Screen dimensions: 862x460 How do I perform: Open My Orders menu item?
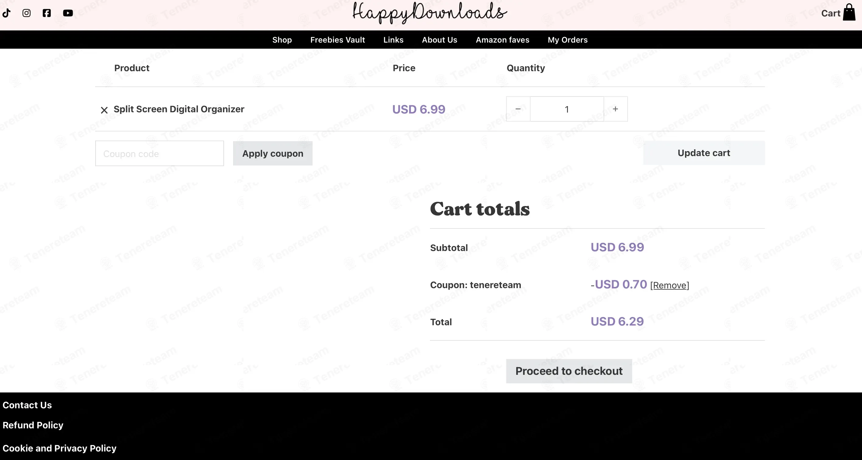pyautogui.click(x=568, y=40)
